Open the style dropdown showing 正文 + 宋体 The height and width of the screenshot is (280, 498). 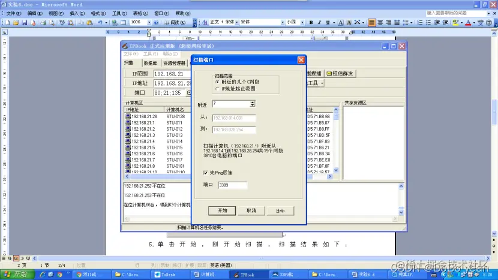(x=236, y=22)
